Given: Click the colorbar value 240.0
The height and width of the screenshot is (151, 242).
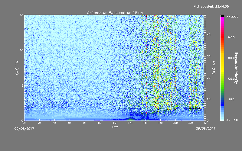Looking at the screenshot, I should pos(231,37).
